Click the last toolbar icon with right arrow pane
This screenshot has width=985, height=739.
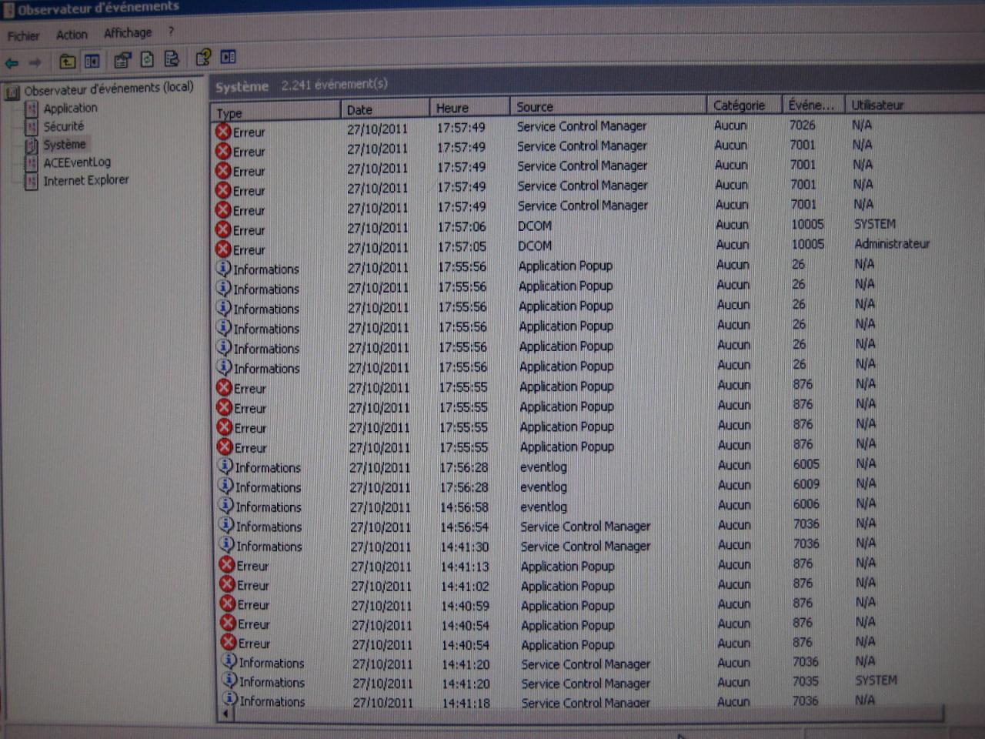[229, 57]
